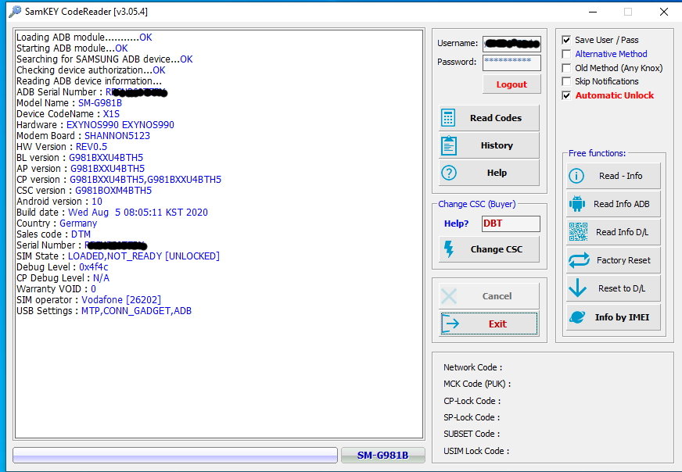Click the Android robot icon on Read Info ADB
This screenshot has width=682, height=472.
(577, 204)
